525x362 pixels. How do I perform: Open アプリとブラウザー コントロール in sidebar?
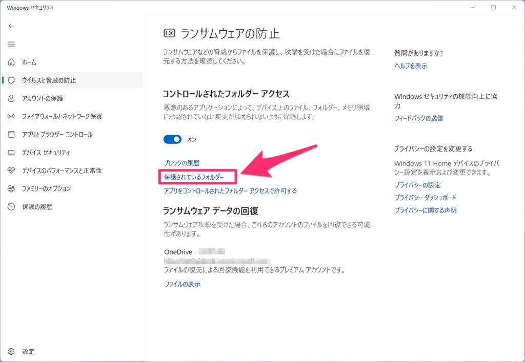click(x=57, y=135)
